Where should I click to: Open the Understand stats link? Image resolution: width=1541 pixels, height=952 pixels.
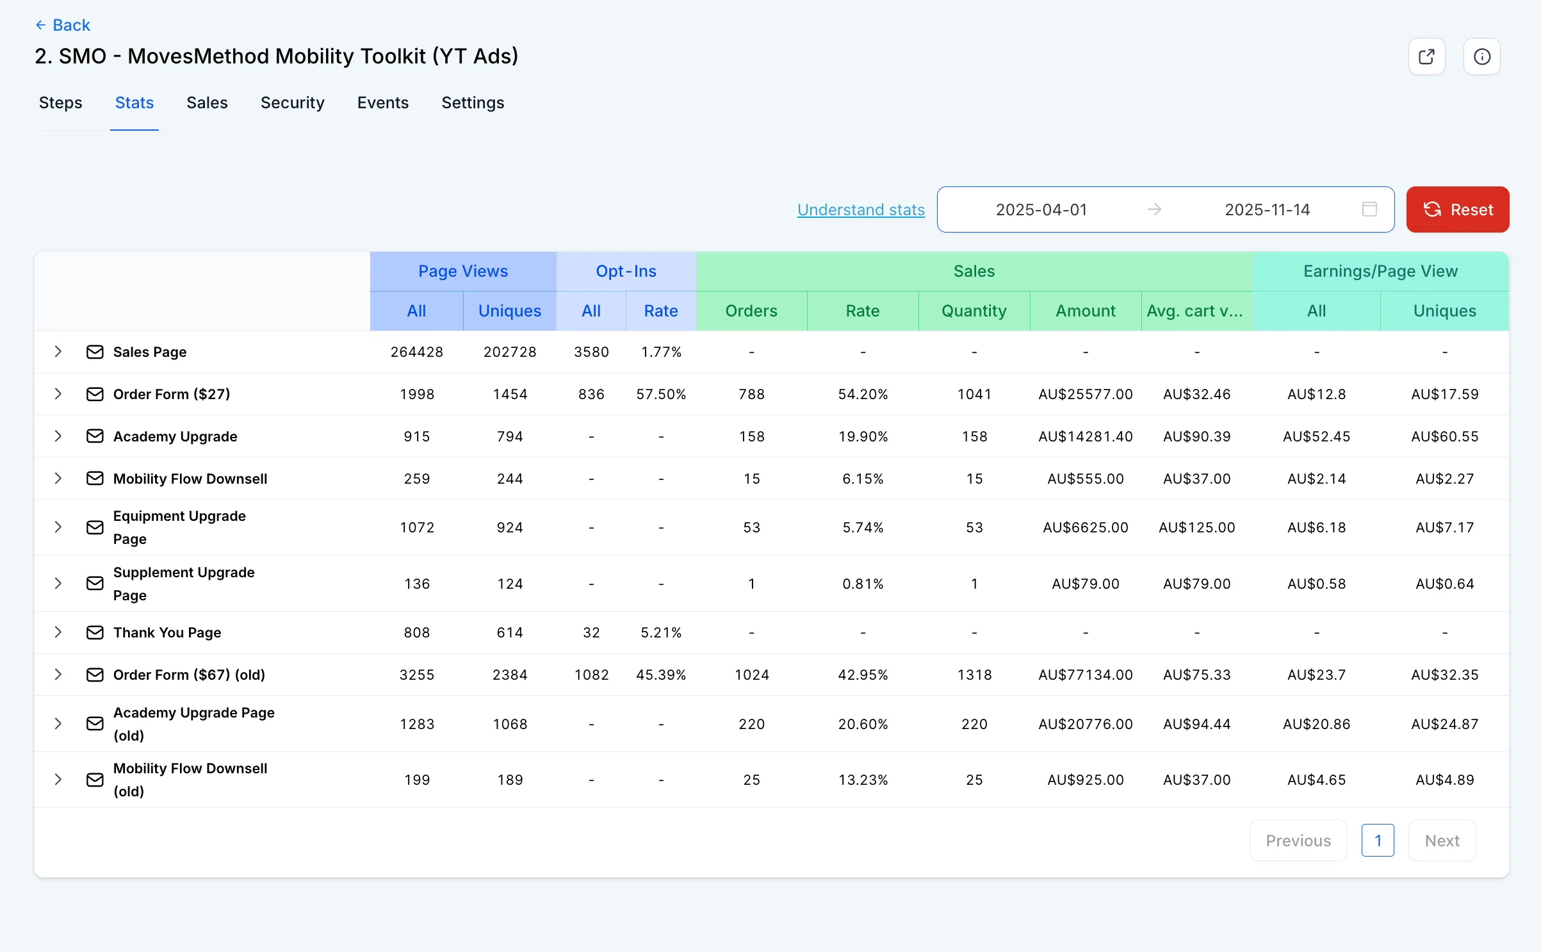(861, 209)
